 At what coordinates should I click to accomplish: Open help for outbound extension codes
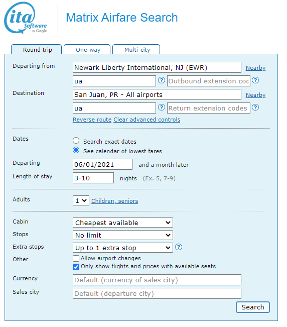coord(255,80)
